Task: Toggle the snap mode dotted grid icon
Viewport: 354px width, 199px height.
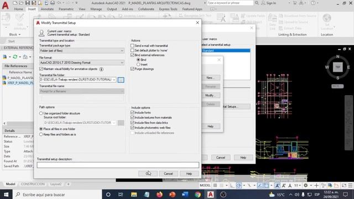Action: pos(221,186)
